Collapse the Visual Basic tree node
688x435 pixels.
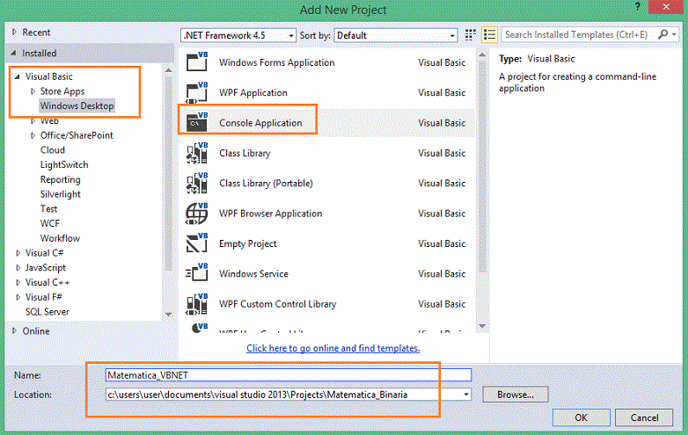[17, 76]
